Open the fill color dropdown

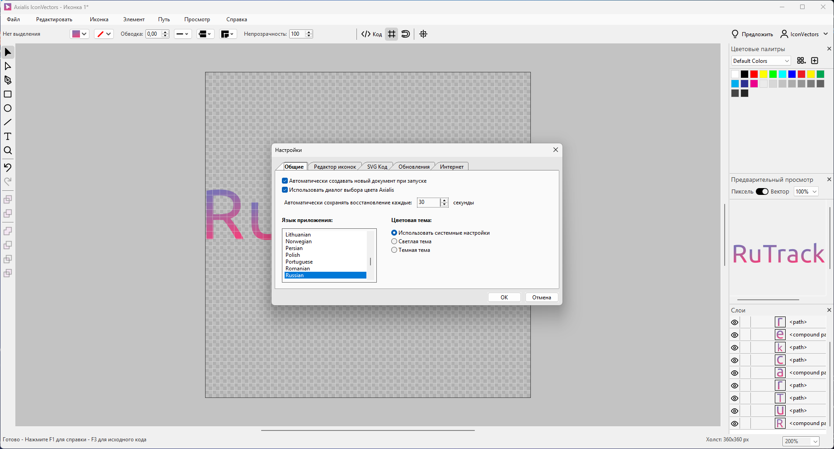tap(80, 34)
